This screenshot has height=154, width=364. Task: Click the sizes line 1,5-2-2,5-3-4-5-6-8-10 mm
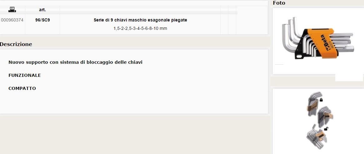pyautogui.click(x=140, y=28)
